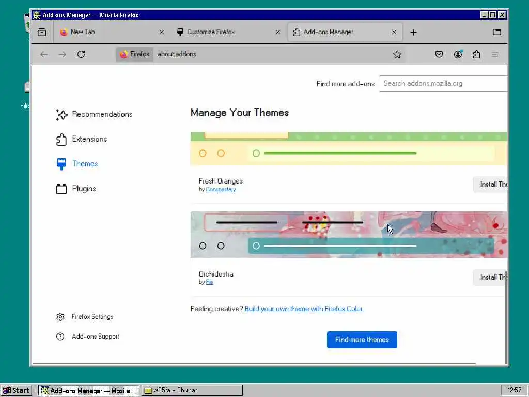Close the Customize Firefox tab
Screen dimensions: 529x397
tap(278, 32)
